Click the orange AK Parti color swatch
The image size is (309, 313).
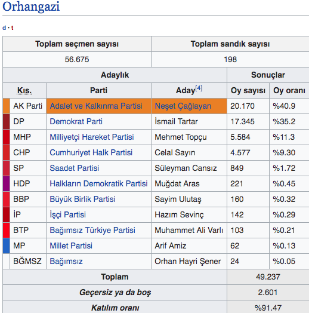point(7,106)
